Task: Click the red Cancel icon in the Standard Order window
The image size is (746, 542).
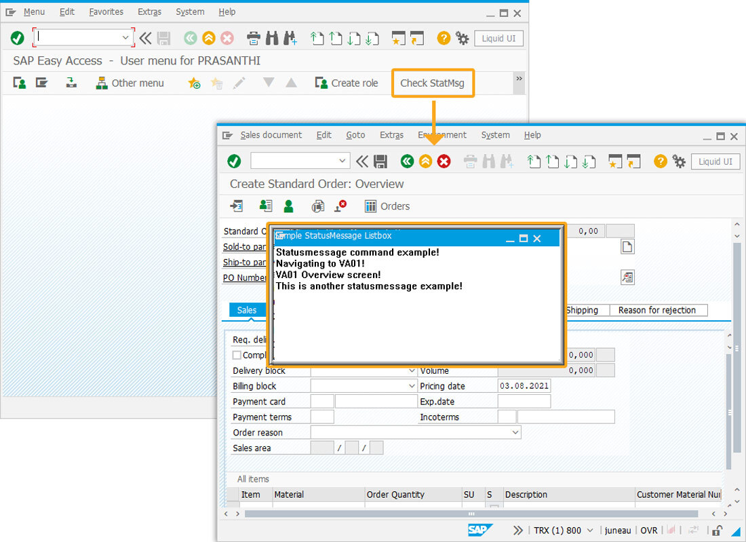Action: click(x=444, y=161)
